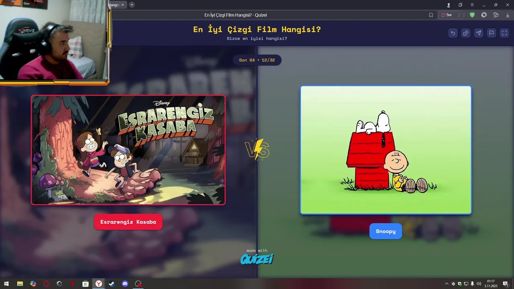514x289 pixels.
Task: Open Discord from the taskbar
Action: click(125, 284)
